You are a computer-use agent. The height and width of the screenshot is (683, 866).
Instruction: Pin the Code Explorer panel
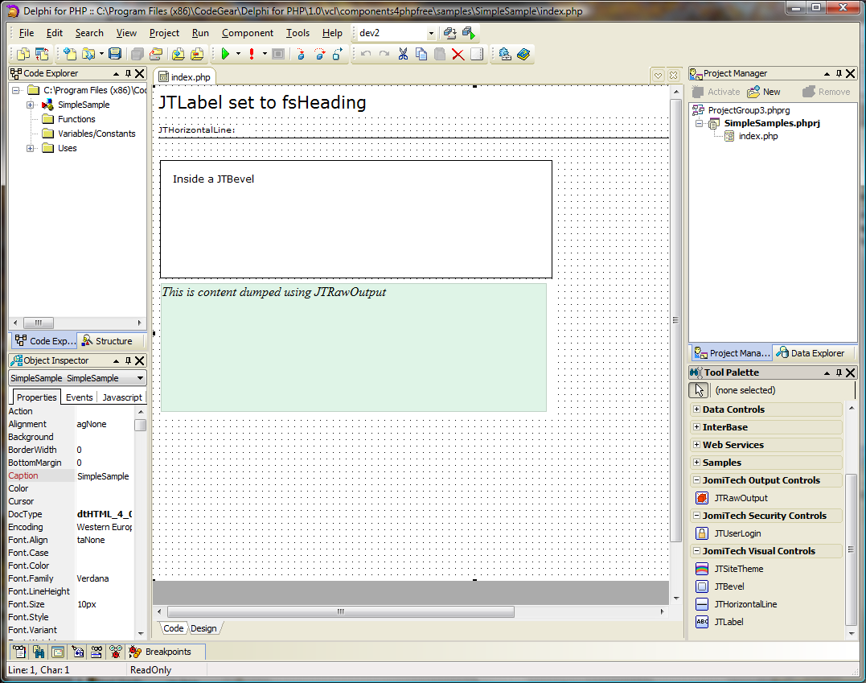[128, 73]
